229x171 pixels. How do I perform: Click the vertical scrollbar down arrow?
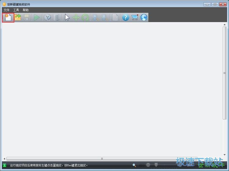coord(224,155)
